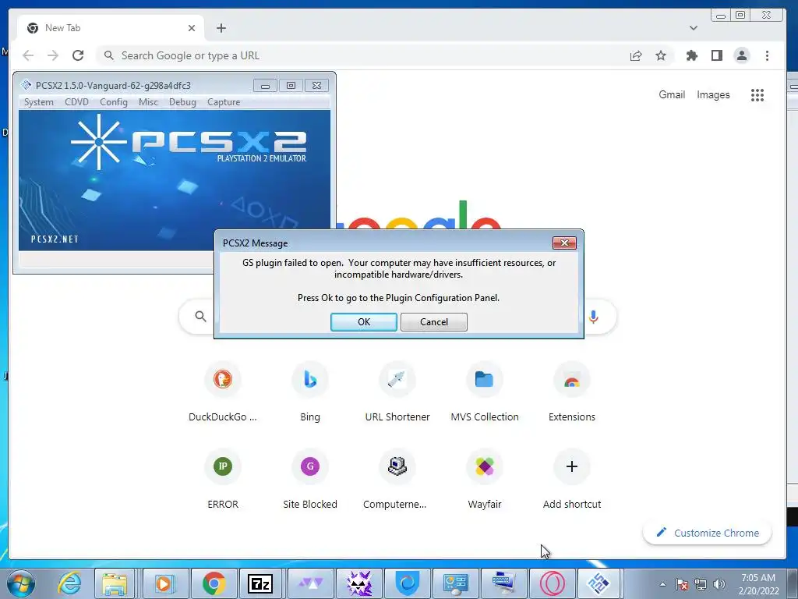
Task: Launch Internet Explorer from taskbar
Action: pyautogui.click(x=69, y=583)
